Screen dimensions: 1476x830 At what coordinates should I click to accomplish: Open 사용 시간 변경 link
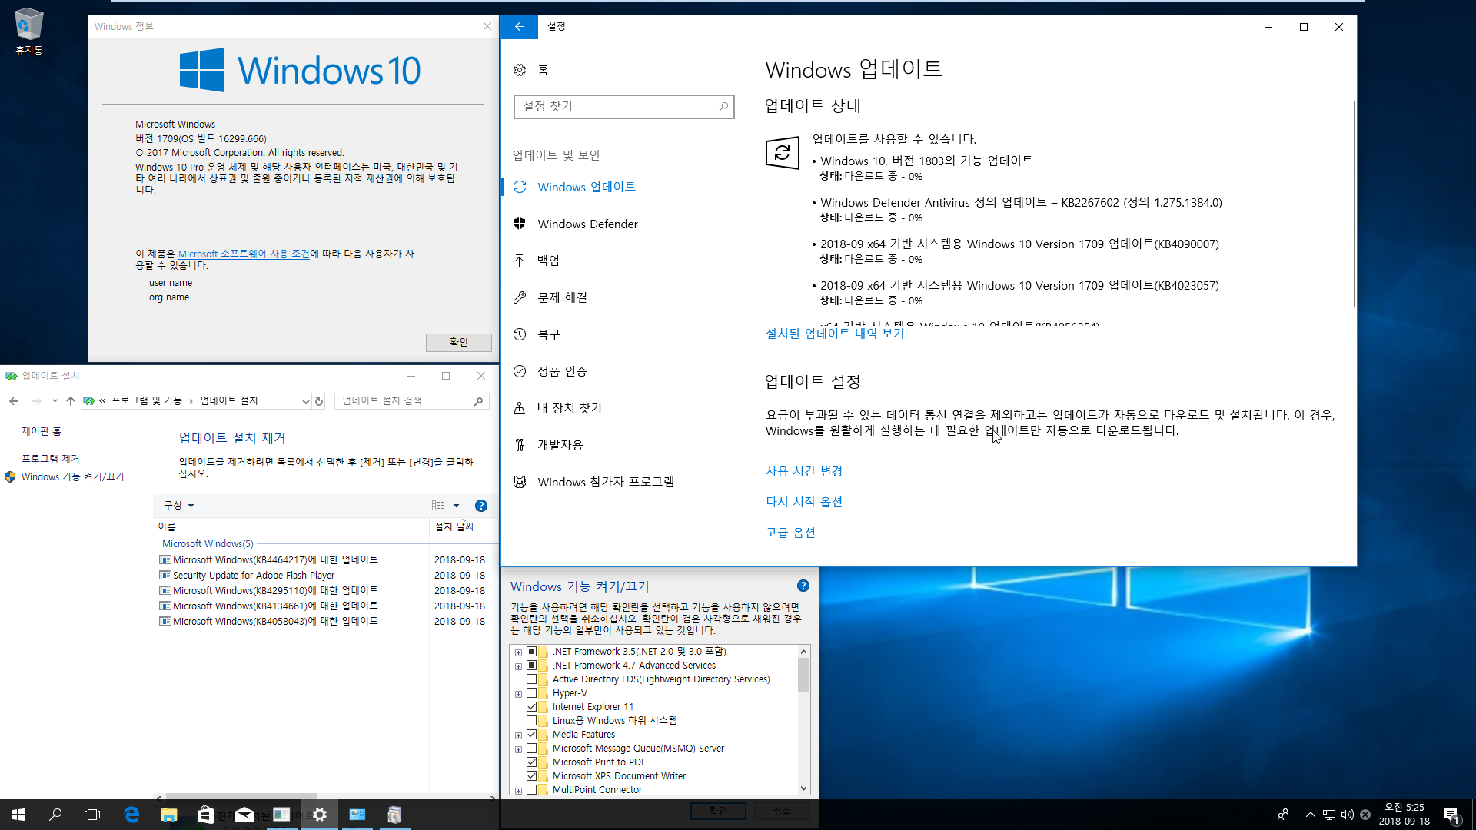click(804, 471)
